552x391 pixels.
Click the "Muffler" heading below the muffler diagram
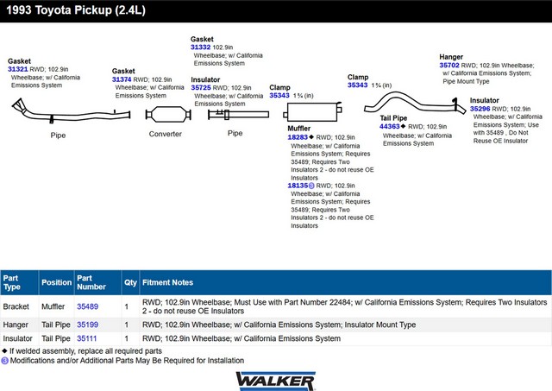(299, 129)
